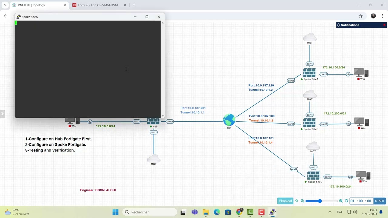Open the Windows Start menu
This screenshot has height=218, width=388.
coord(115,212)
